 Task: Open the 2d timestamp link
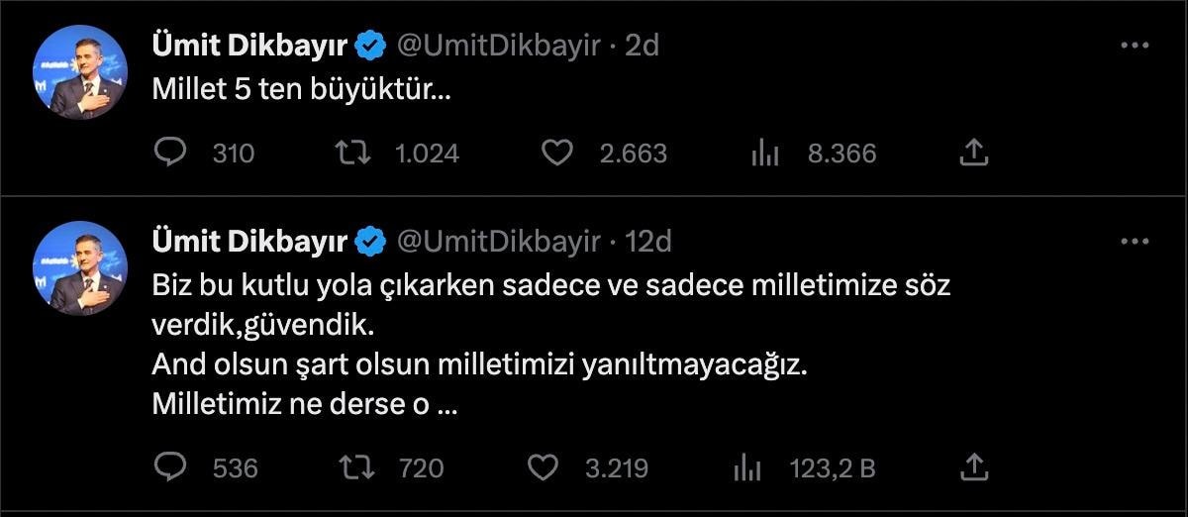(x=643, y=46)
